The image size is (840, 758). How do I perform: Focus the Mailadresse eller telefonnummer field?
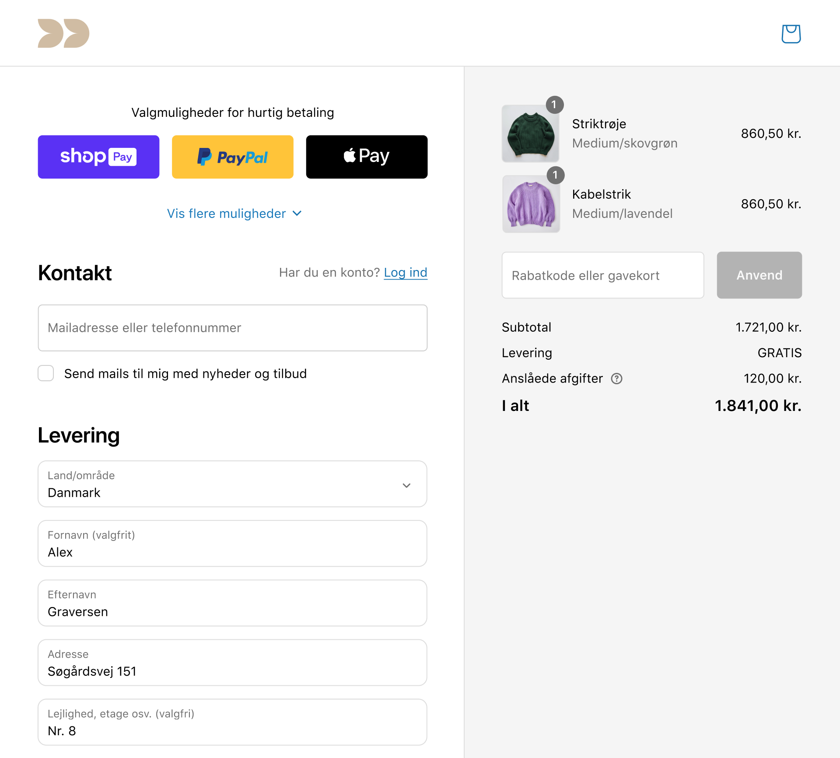[232, 328]
